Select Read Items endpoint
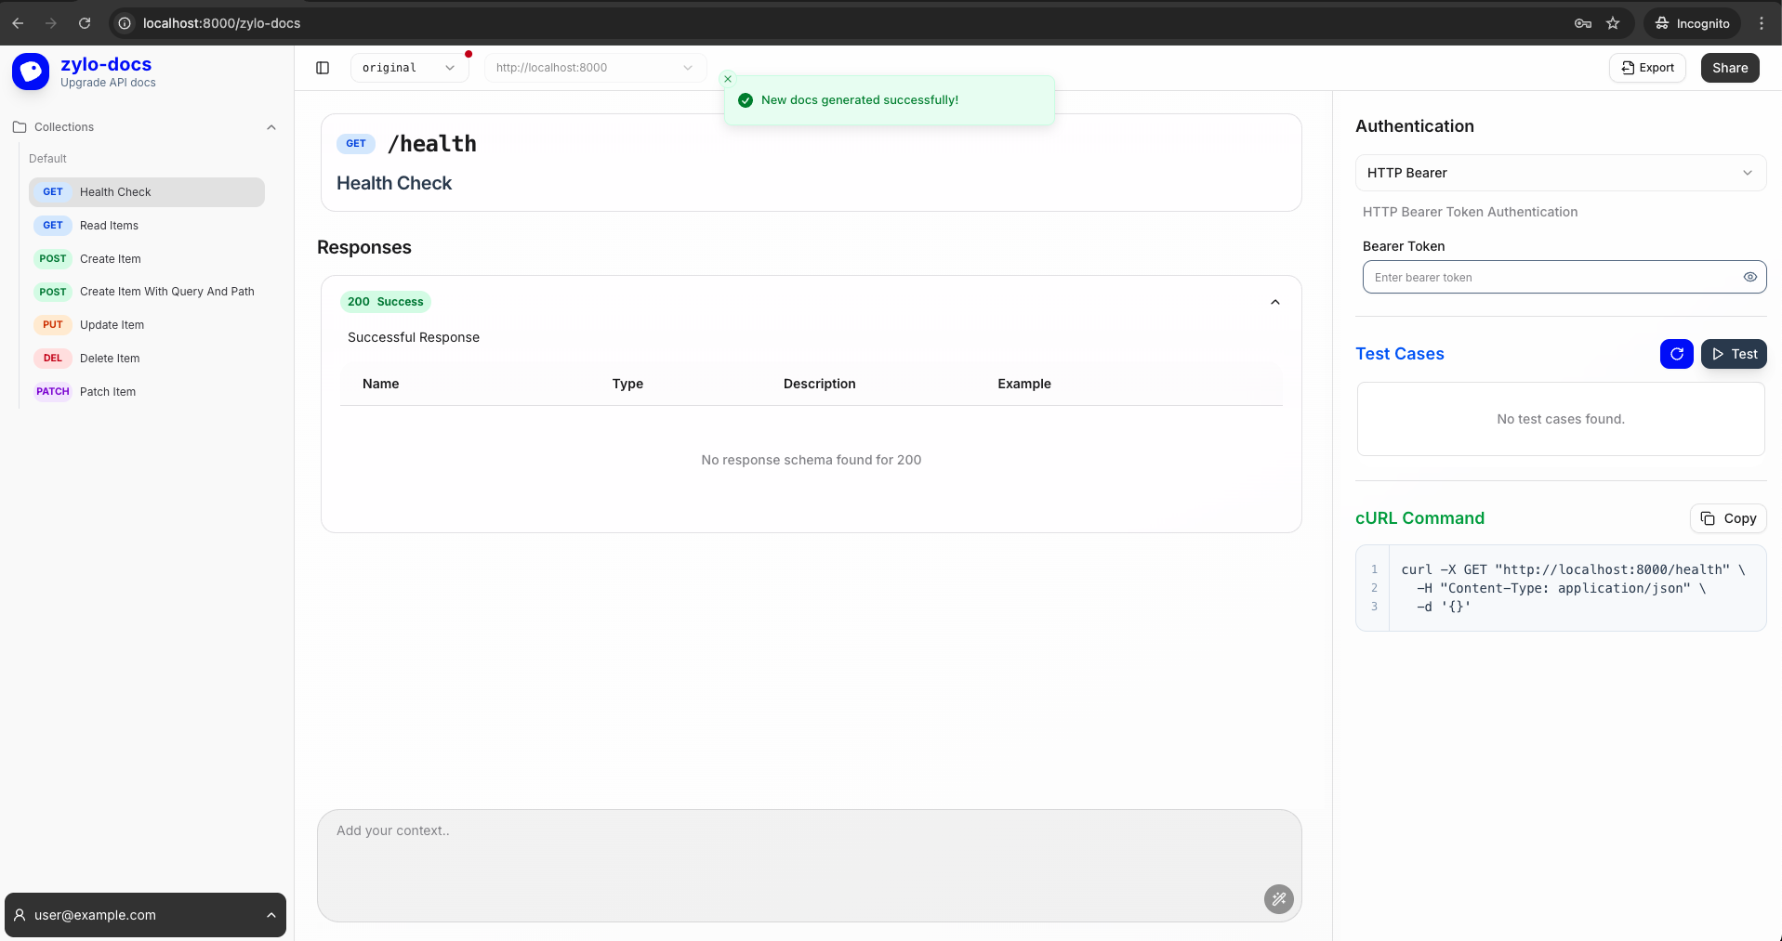This screenshot has width=1782, height=941. [x=147, y=226]
